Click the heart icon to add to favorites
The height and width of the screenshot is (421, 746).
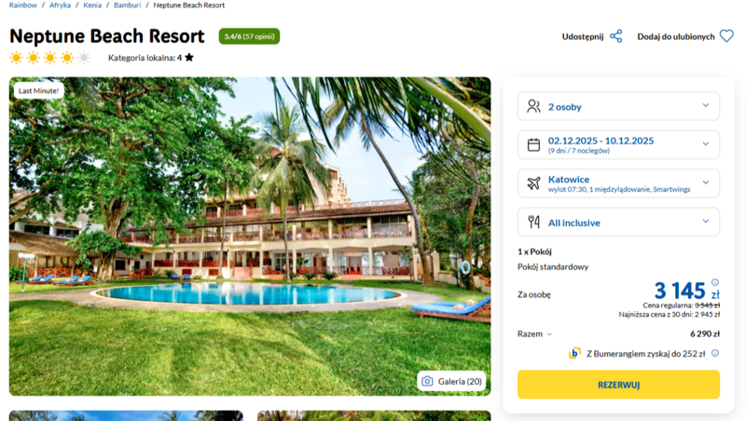click(x=726, y=36)
